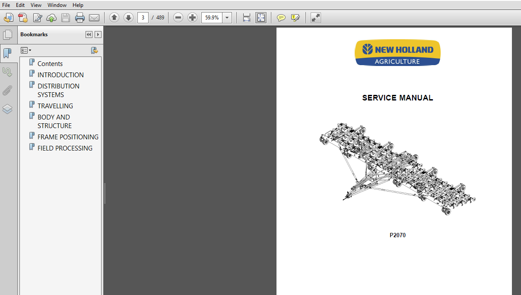Collapse the bookmarks panel with double arrows

(89, 35)
